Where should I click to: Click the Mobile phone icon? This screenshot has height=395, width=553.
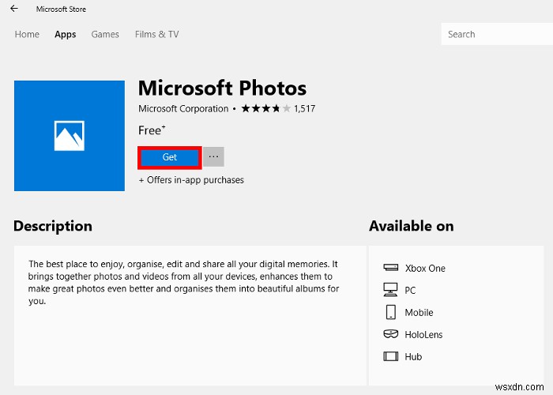pyautogui.click(x=391, y=312)
